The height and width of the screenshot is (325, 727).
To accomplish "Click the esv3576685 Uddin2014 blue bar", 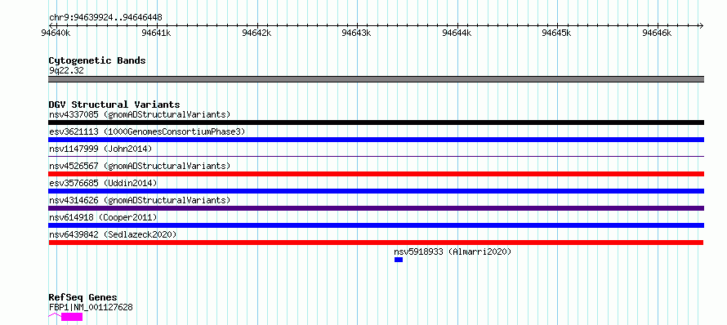I will (376, 191).
